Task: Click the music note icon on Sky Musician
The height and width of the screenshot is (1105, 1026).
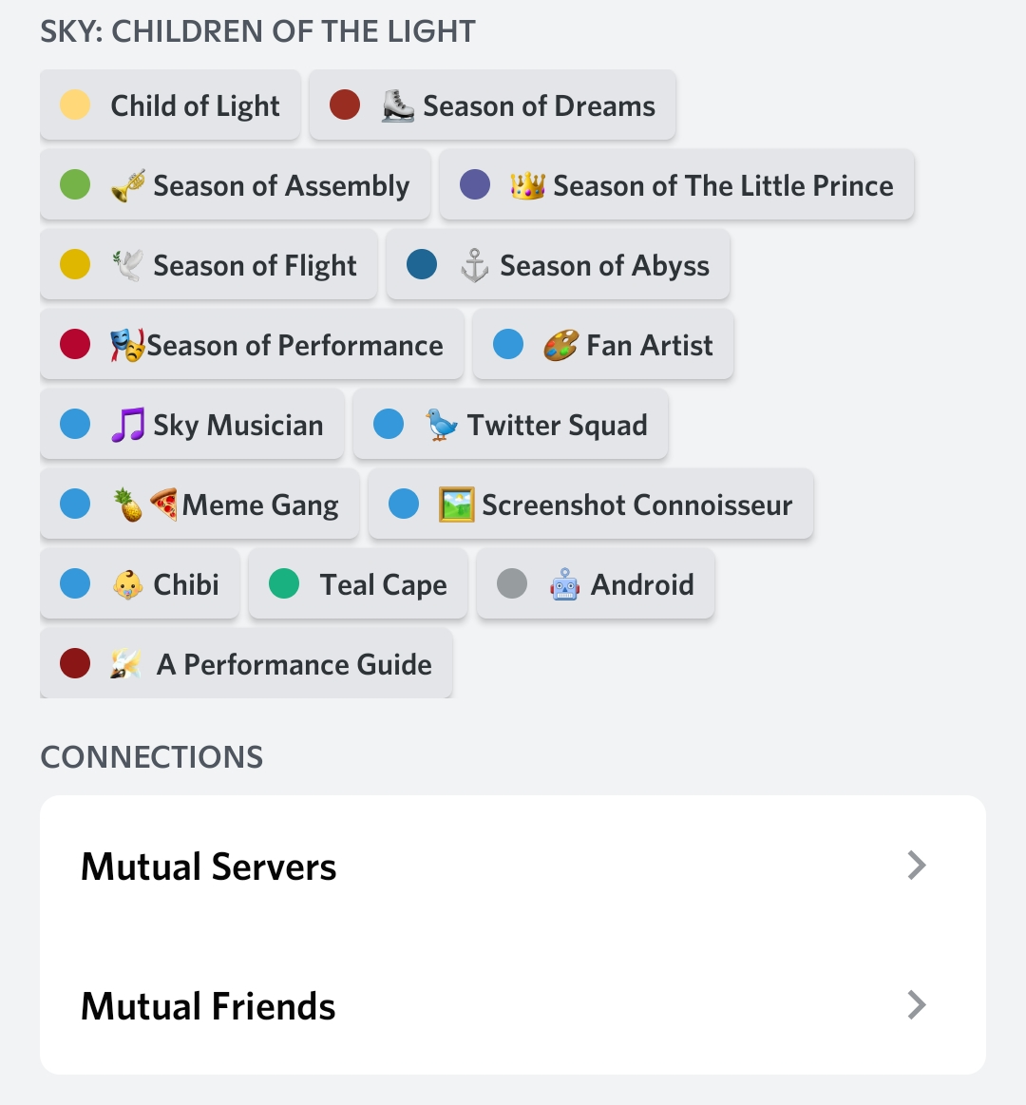Action: [128, 425]
